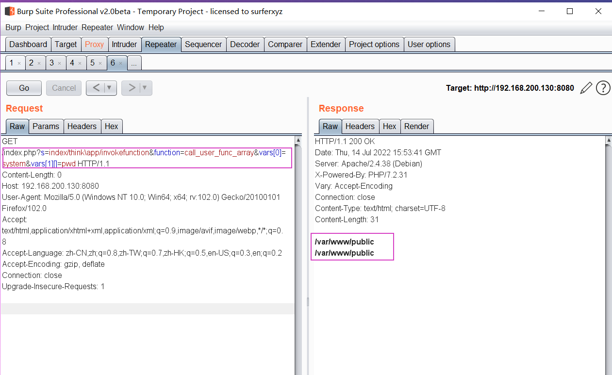This screenshot has height=375, width=612.
Task: Switch to the Target tab
Action: tap(66, 44)
